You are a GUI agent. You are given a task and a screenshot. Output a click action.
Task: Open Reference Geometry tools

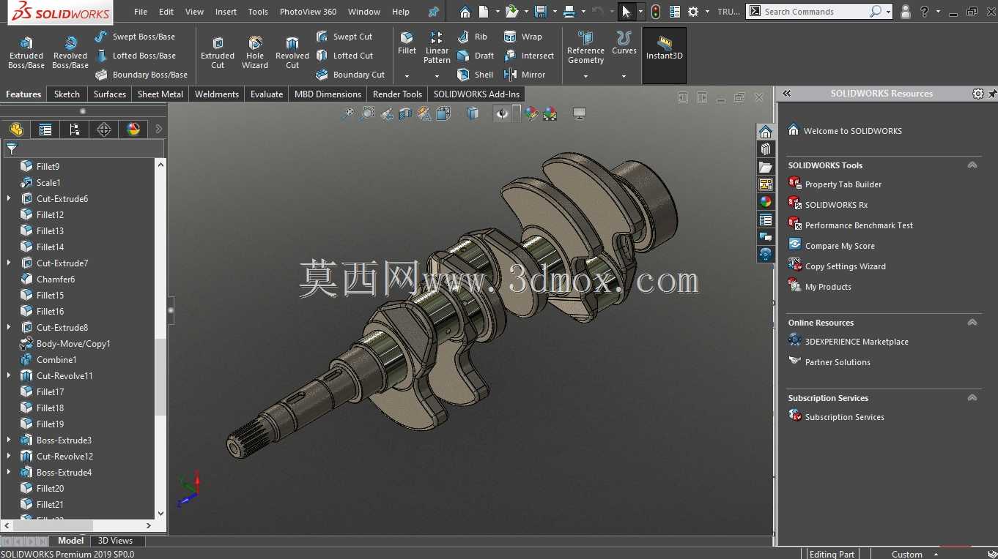(x=585, y=48)
